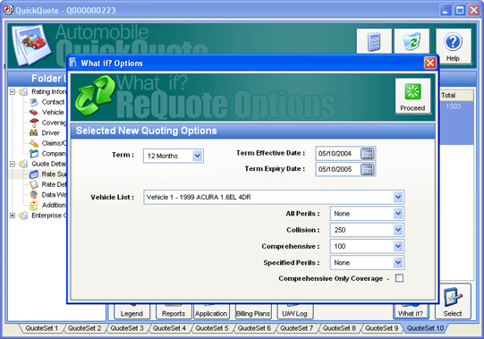Click the U/W Log button
The height and width of the screenshot is (339, 484).
click(x=294, y=312)
